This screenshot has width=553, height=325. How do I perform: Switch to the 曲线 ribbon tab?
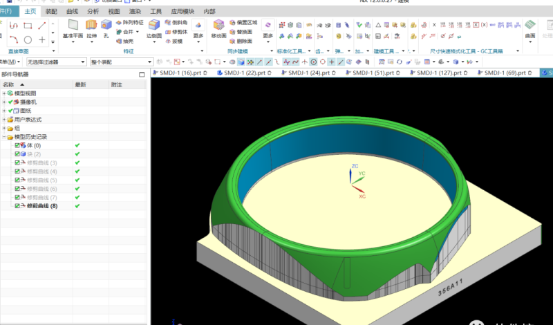coord(72,12)
